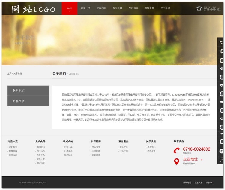Click the copyright 2009-2016 织梦58 text
This screenshot has height=190, width=225.
tap(33, 182)
